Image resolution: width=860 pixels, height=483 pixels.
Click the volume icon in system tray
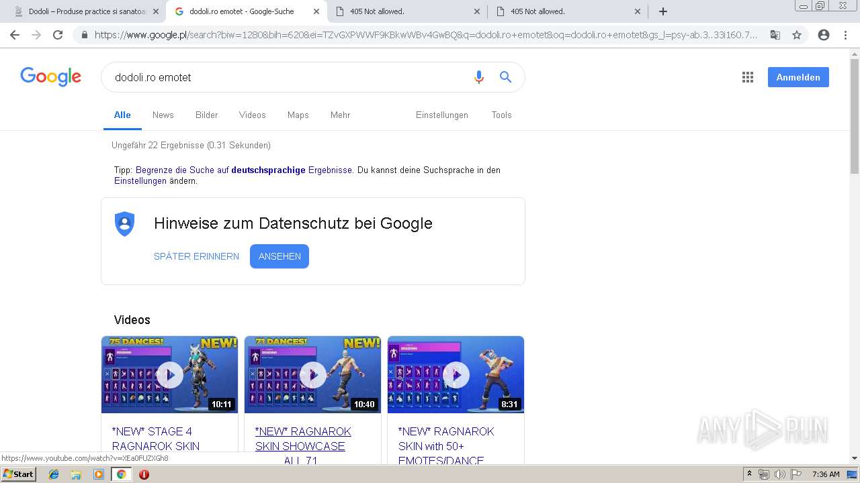(780, 474)
